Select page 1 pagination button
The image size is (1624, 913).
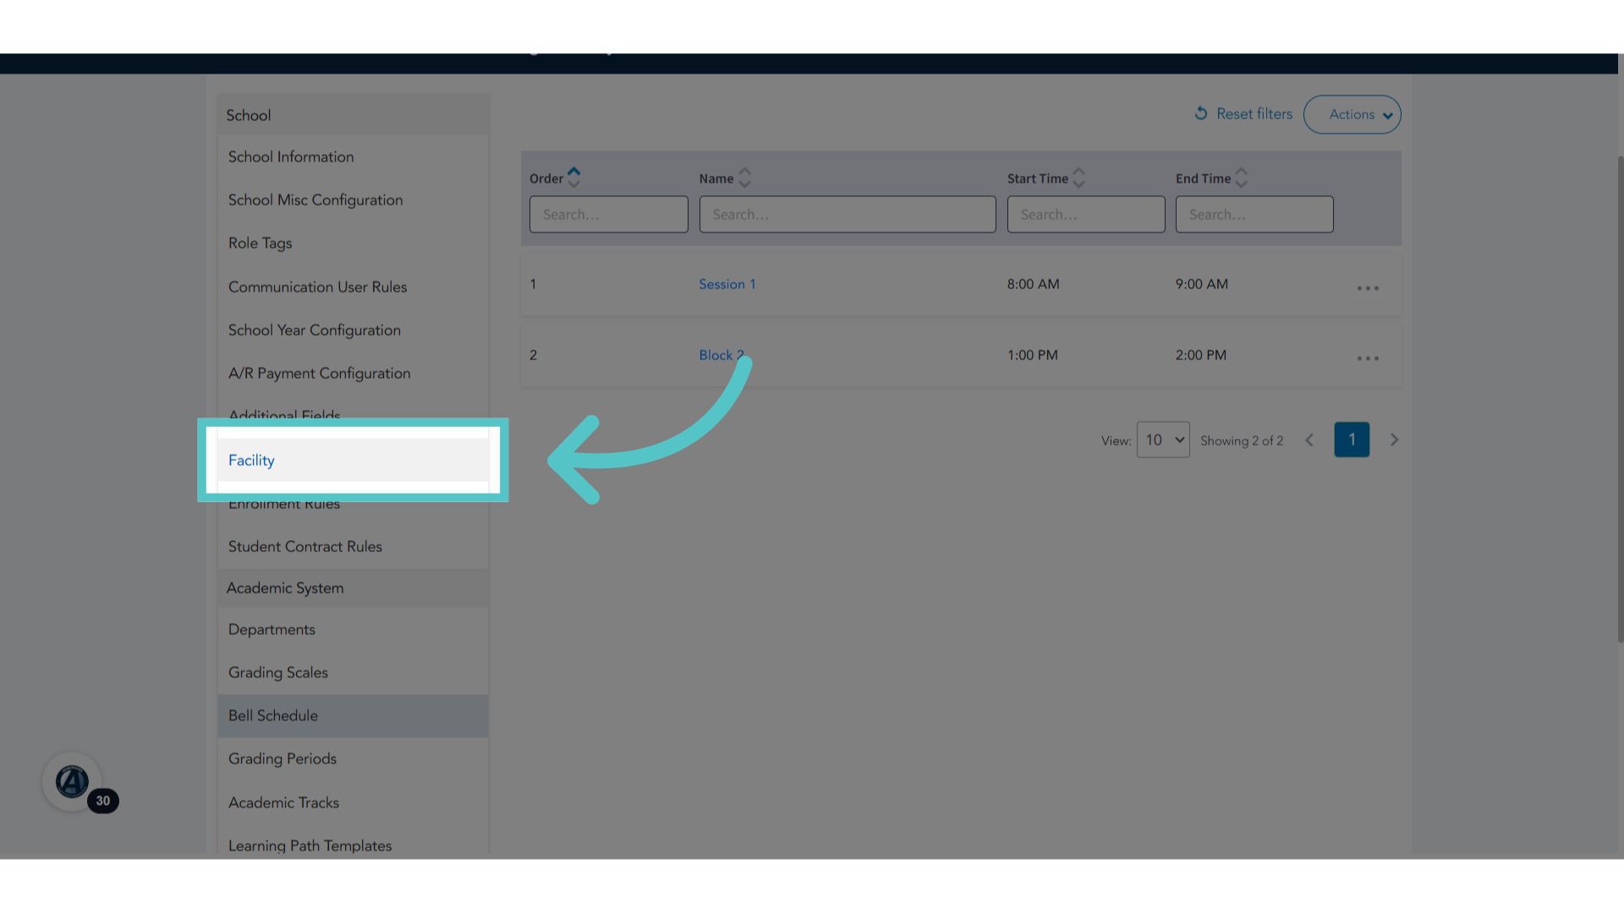click(x=1352, y=440)
